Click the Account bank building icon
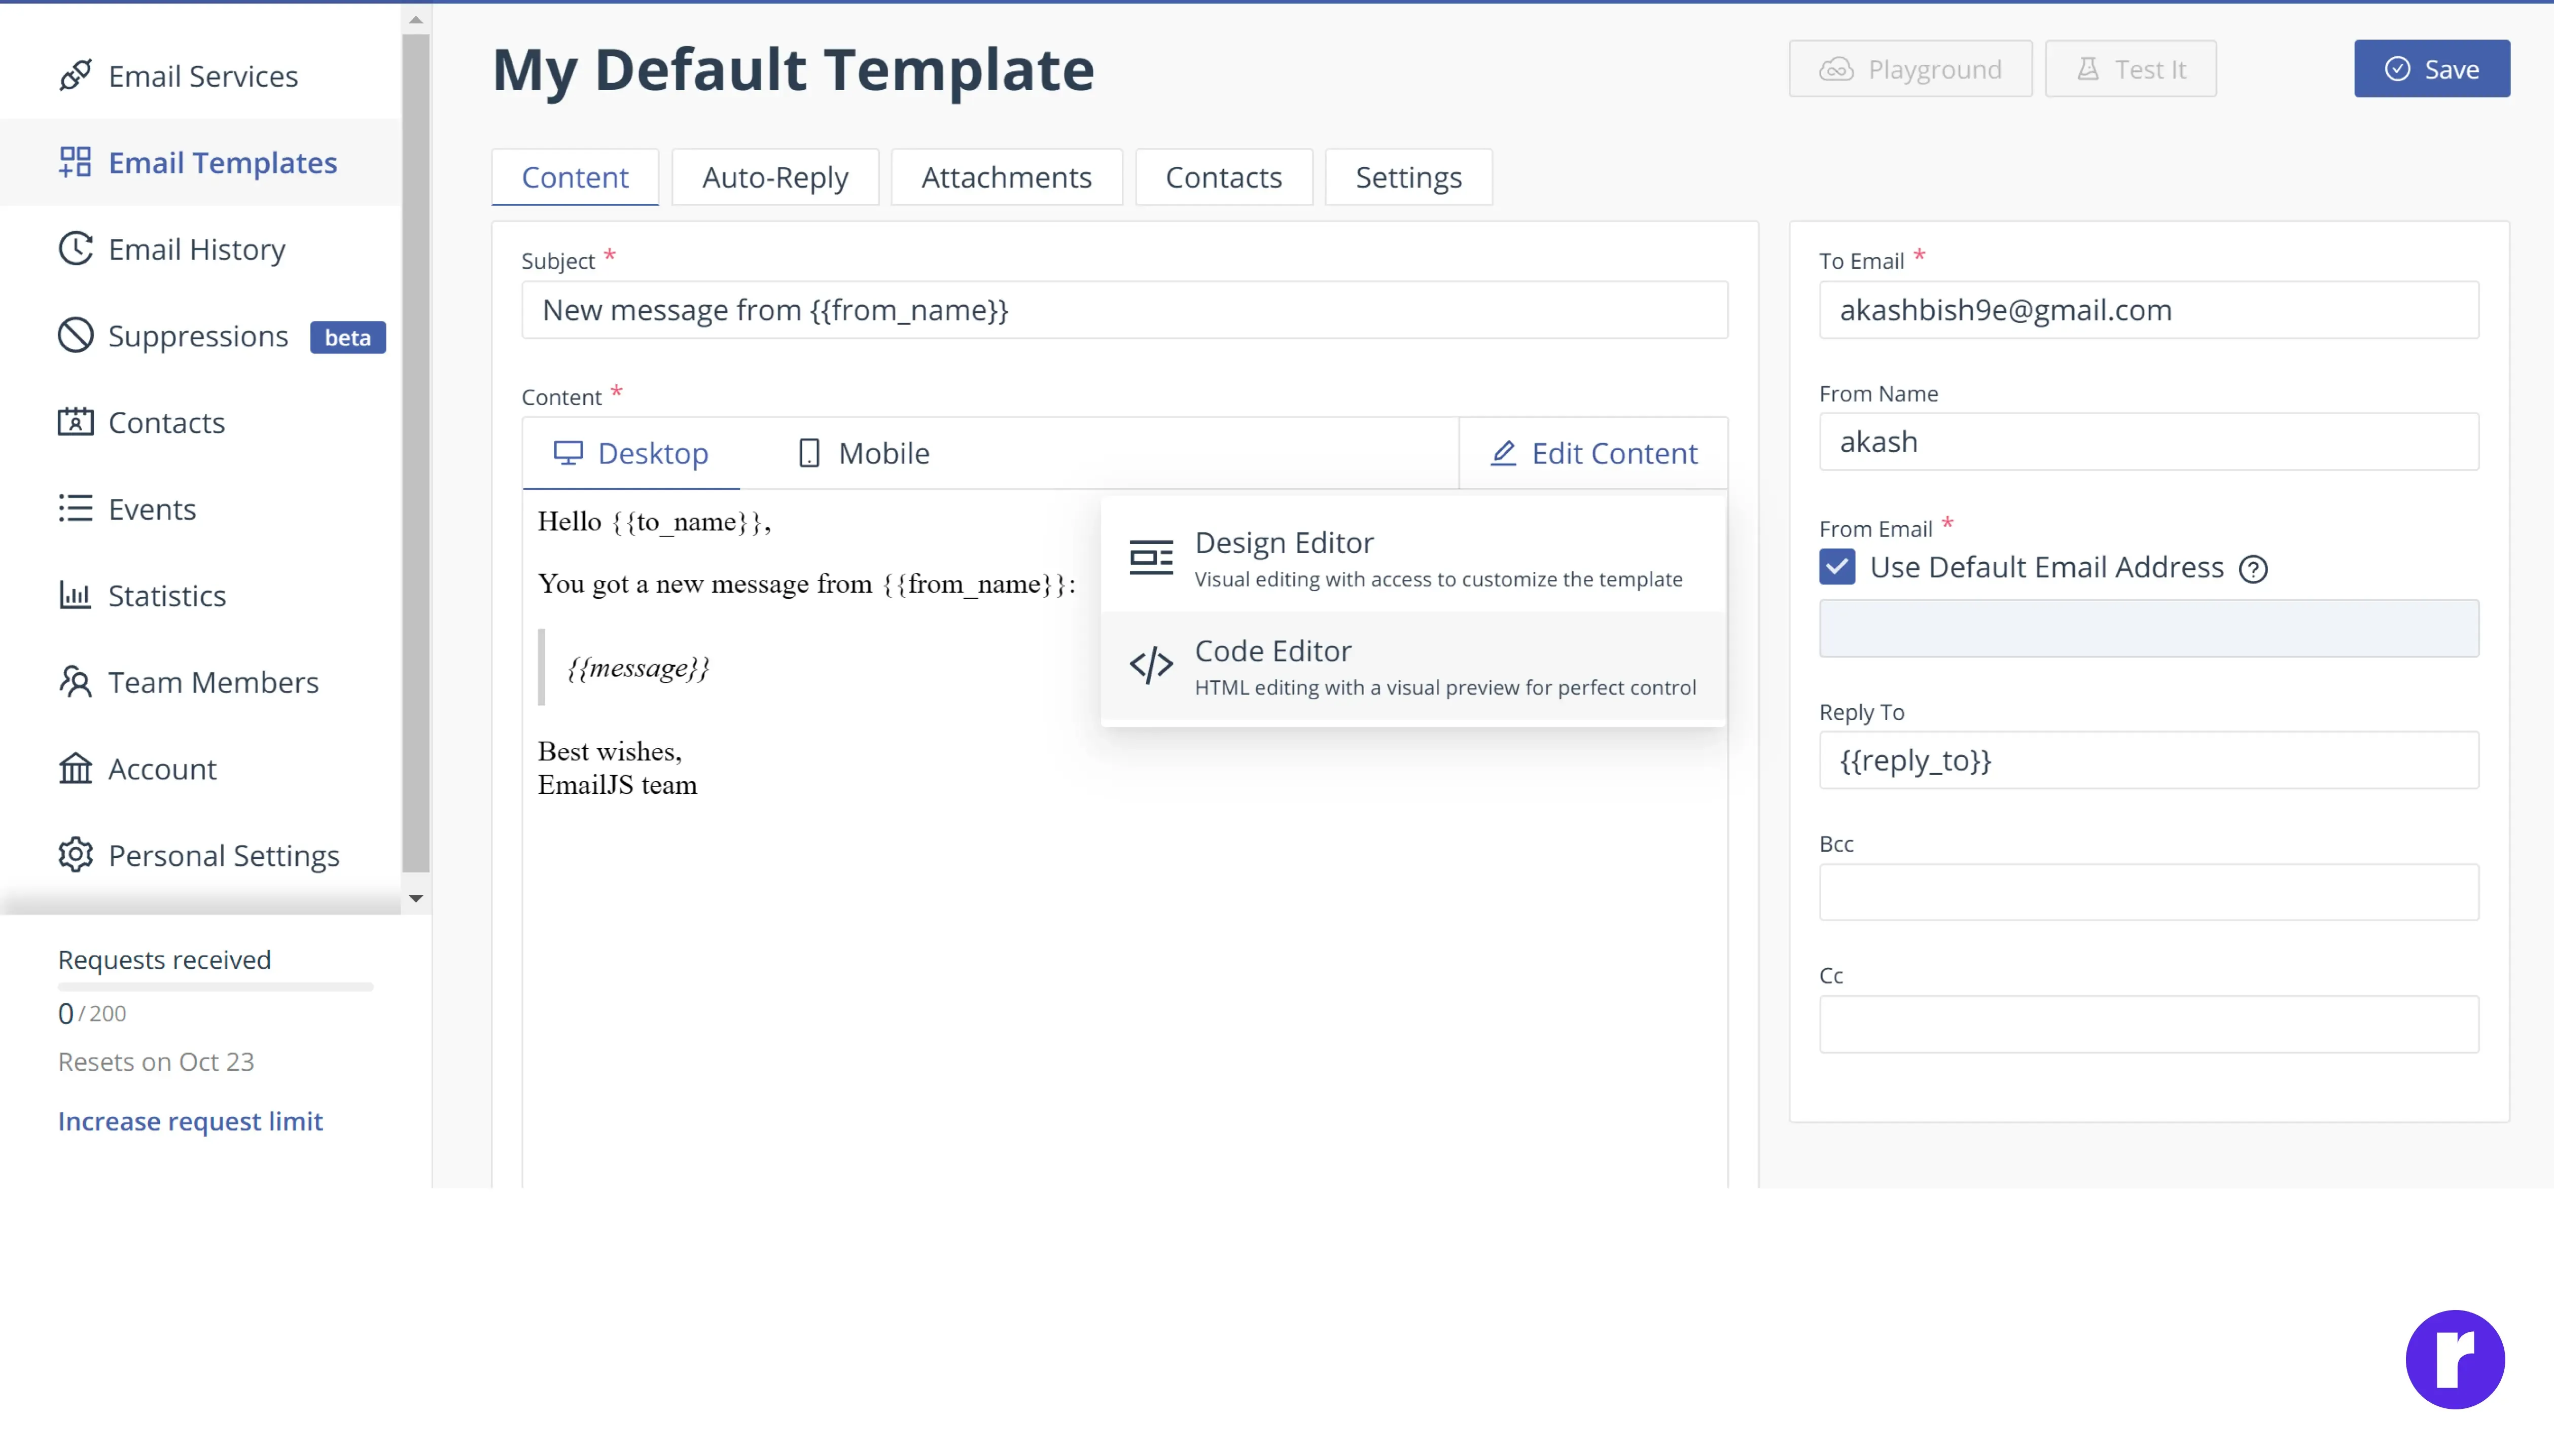This screenshot has width=2554, height=1456. click(x=75, y=769)
